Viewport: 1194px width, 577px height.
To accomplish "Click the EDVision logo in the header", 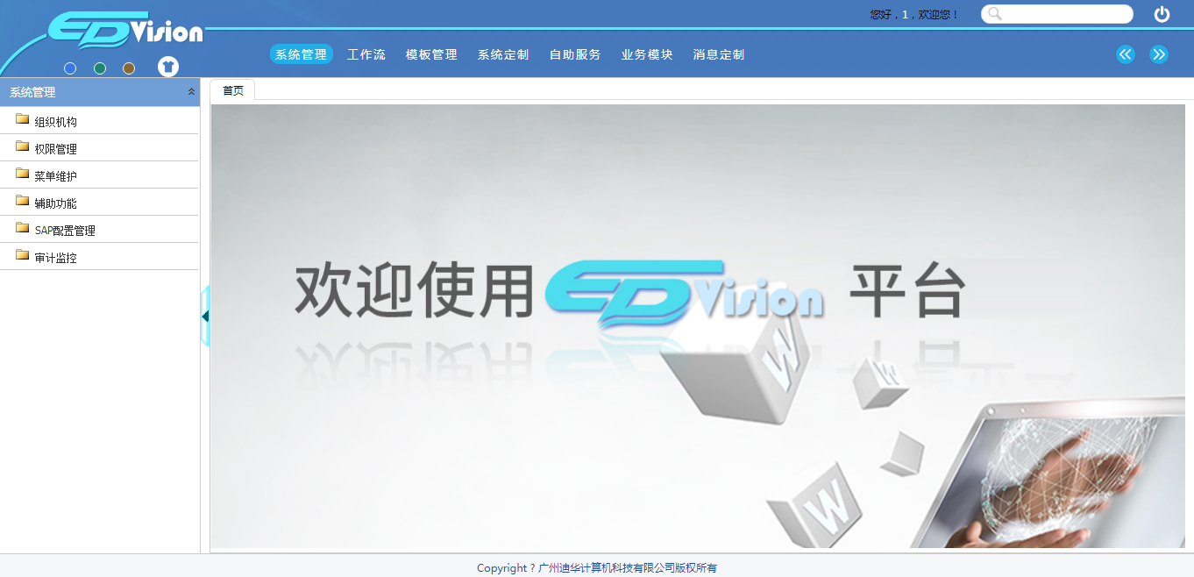I will [125, 29].
